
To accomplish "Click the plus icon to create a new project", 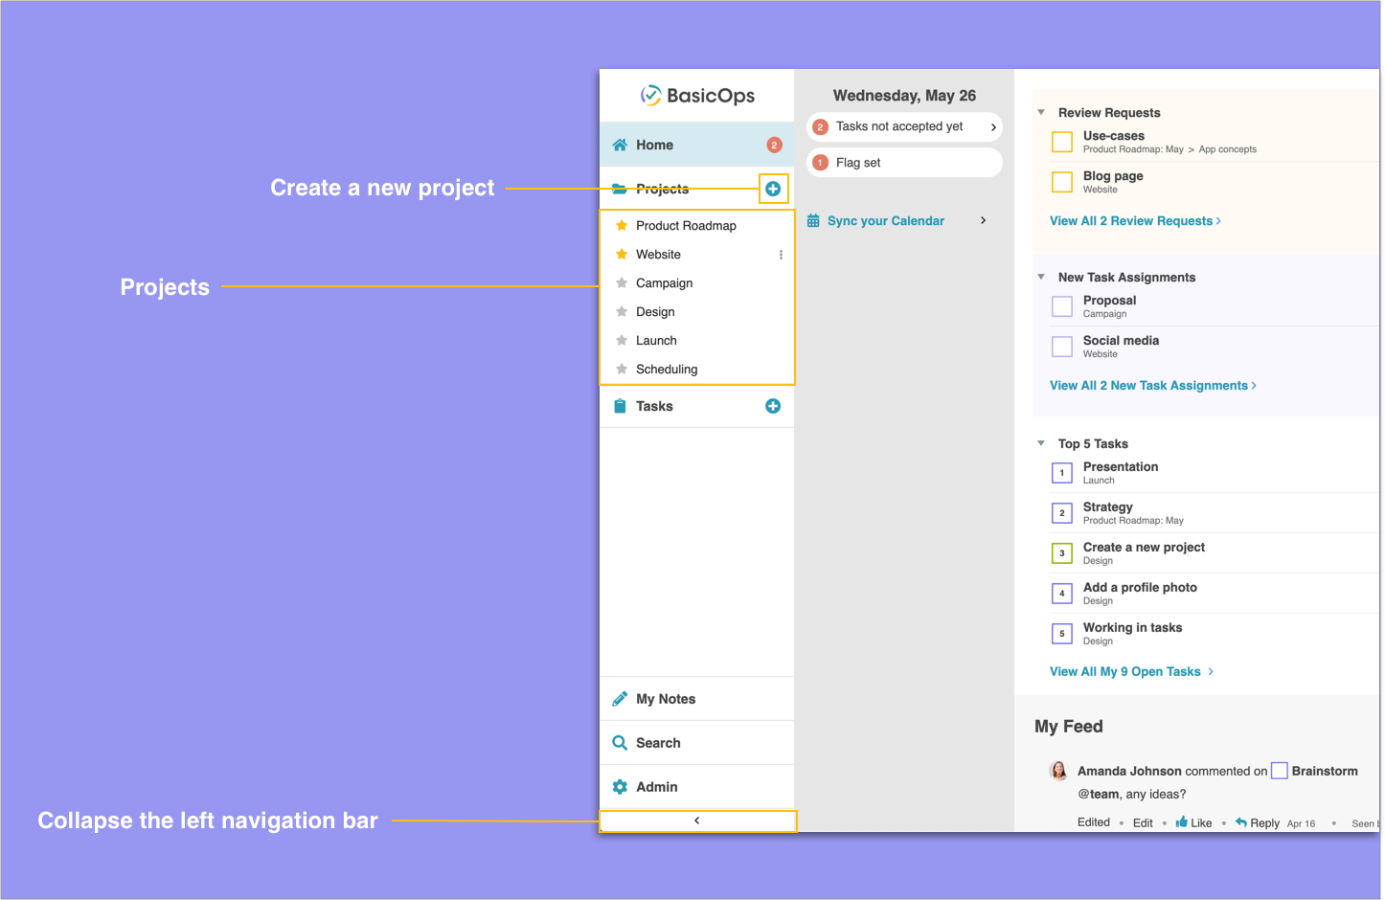I will (773, 189).
